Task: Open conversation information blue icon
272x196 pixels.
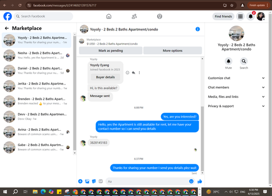Action: (197, 29)
